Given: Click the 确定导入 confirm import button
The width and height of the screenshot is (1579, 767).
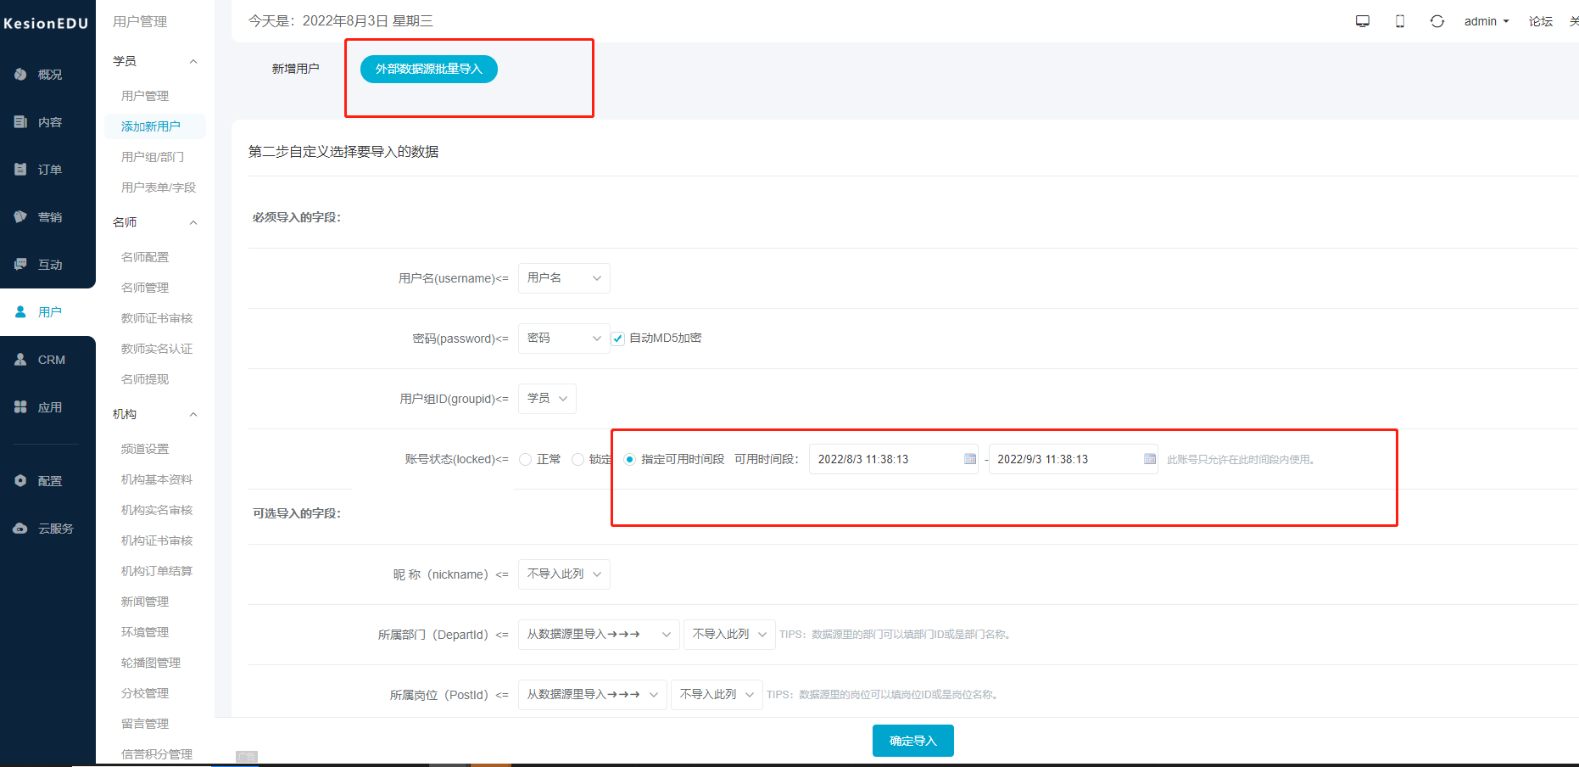Looking at the screenshot, I should (x=912, y=740).
